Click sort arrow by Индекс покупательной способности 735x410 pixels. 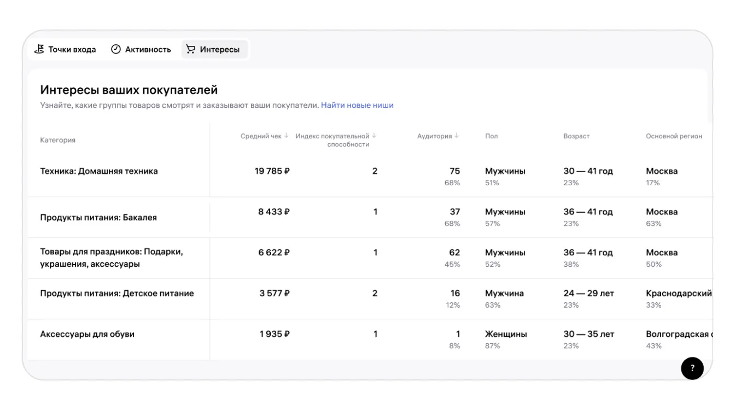(374, 136)
